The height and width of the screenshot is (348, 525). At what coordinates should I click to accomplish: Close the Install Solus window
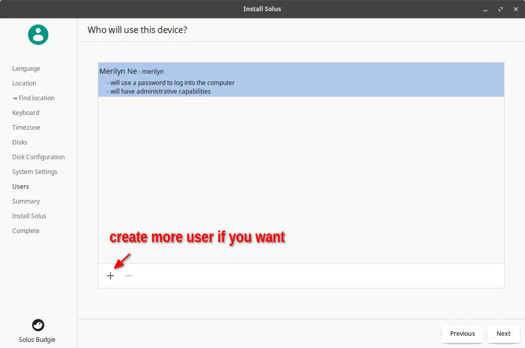tap(516, 9)
